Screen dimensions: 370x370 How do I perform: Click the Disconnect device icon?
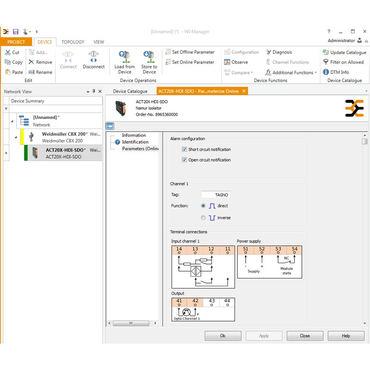pyautogui.click(x=93, y=56)
